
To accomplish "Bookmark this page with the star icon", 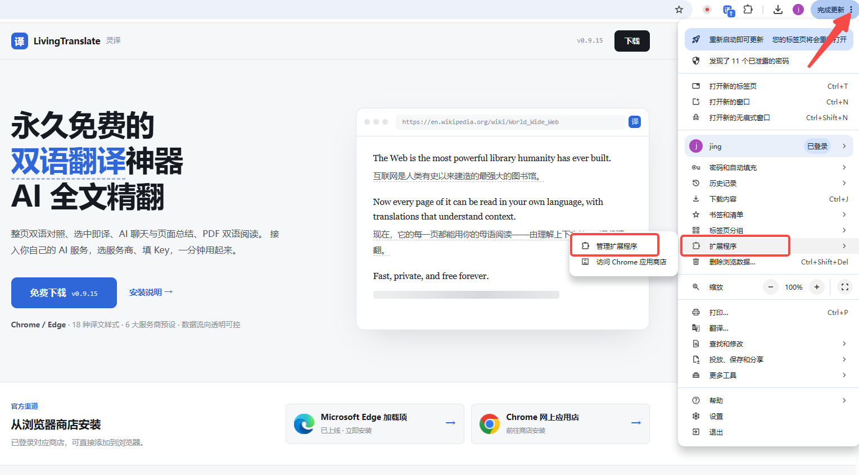I will pyautogui.click(x=679, y=10).
